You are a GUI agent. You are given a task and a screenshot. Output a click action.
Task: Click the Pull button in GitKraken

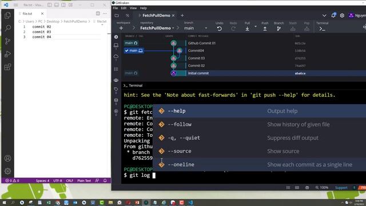247,26
